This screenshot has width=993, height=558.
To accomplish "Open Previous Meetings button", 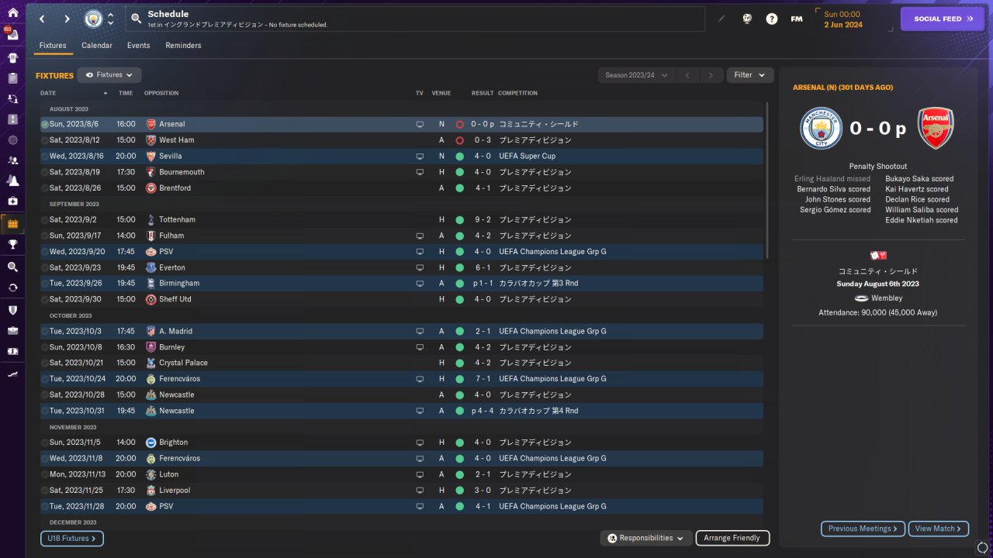I will pos(863,529).
